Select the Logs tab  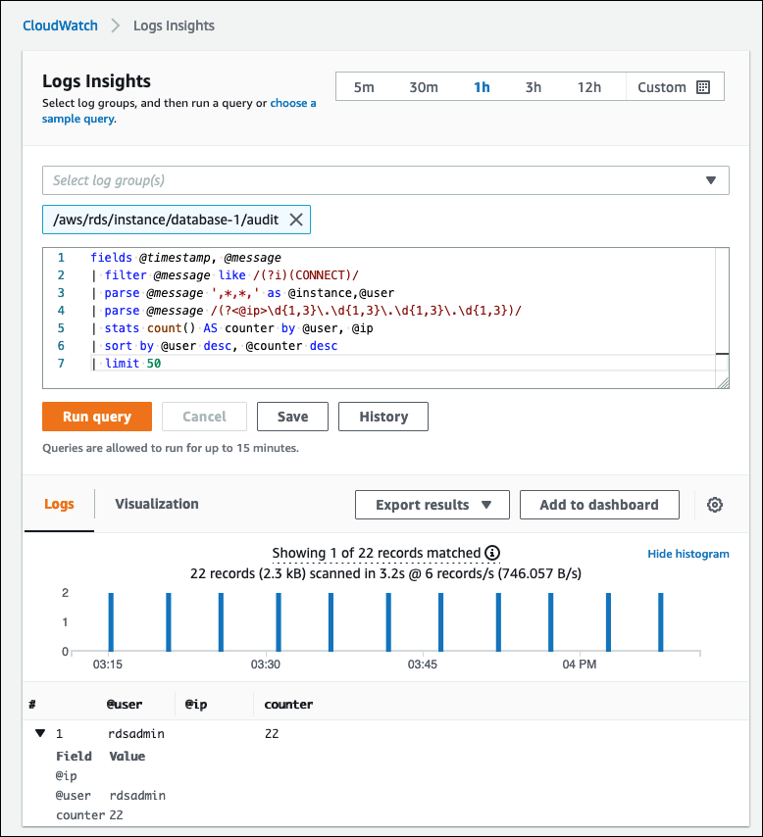pyautogui.click(x=59, y=504)
